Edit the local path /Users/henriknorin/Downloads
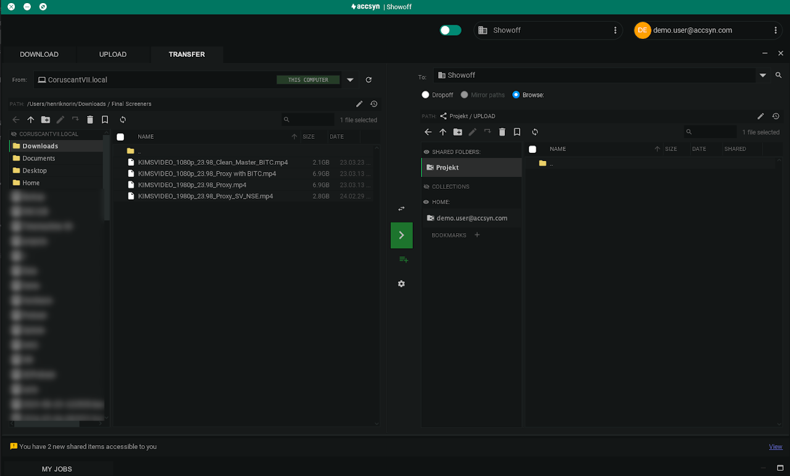Viewport: 790px width, 476px height. [x=359, y=104]
